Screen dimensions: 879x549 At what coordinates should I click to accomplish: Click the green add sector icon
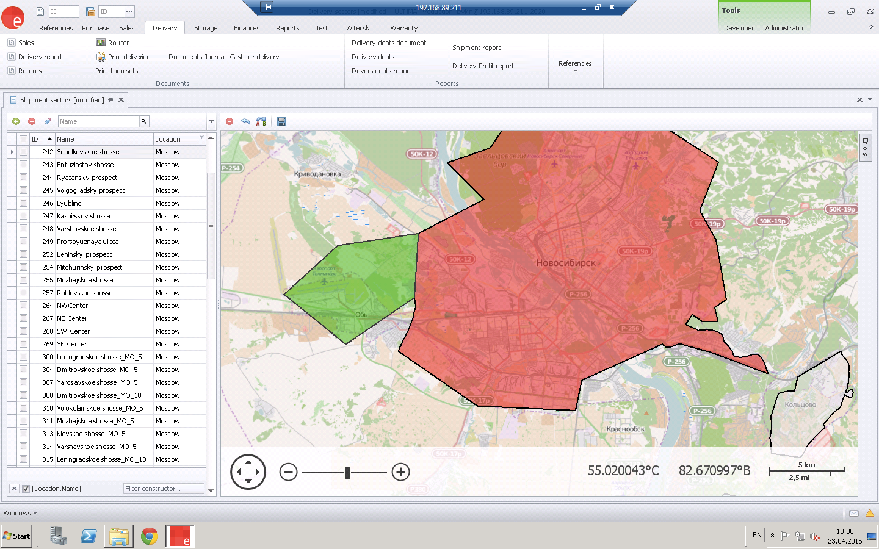16,121
